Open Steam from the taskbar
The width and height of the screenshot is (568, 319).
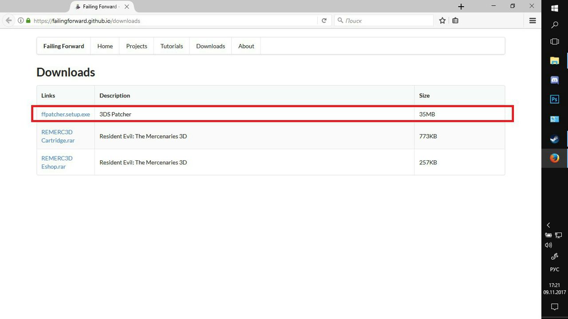pyautogui.click(x=554, y=139)
